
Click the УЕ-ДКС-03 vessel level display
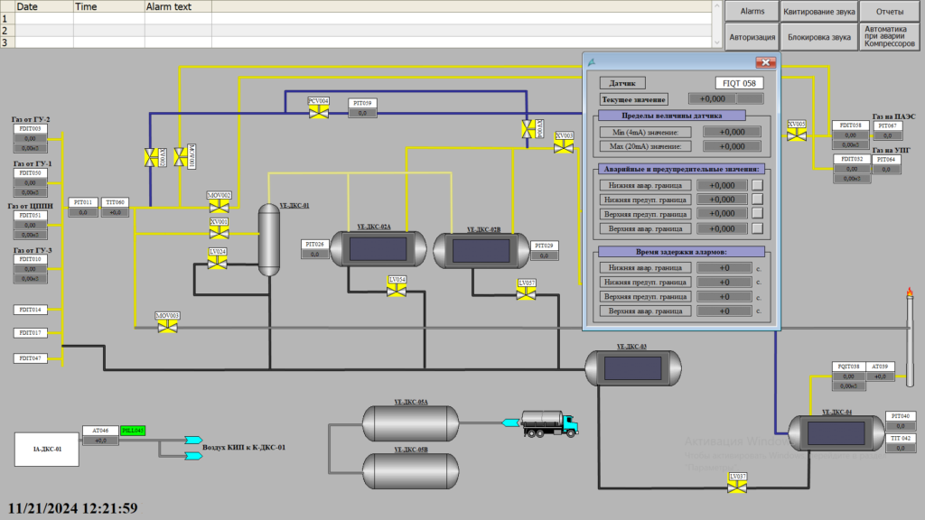[x=631, y=367]
